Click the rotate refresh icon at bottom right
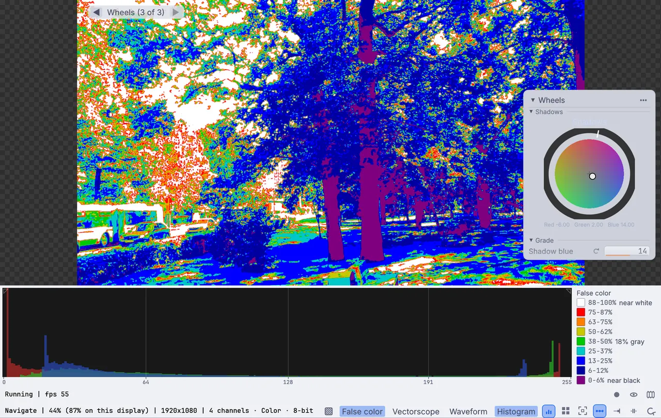 [x=651, y=411]
